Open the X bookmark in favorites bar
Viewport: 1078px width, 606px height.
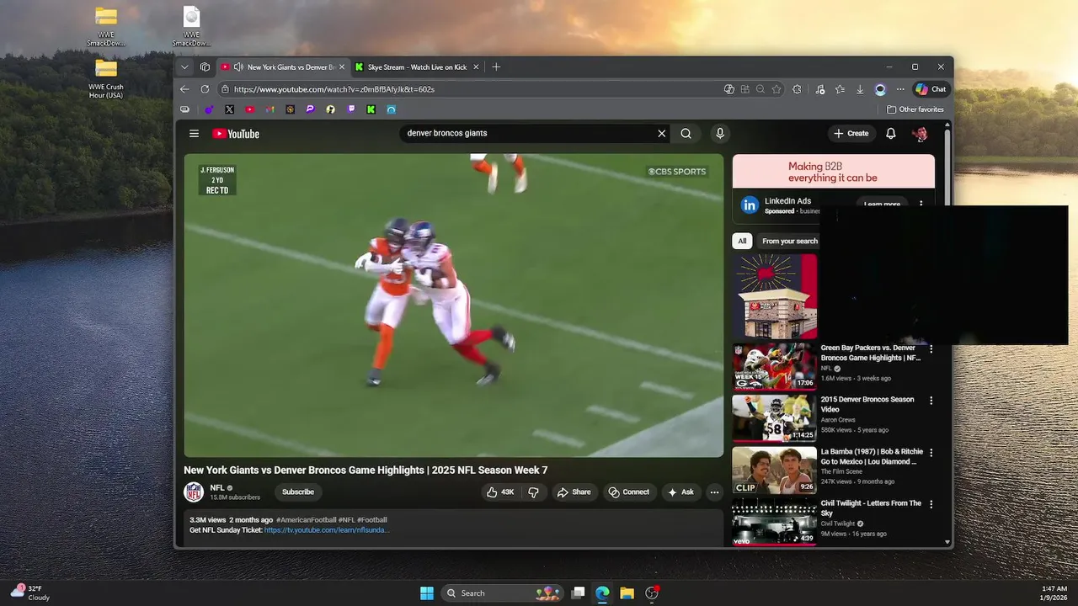click(x=229, y=109)
